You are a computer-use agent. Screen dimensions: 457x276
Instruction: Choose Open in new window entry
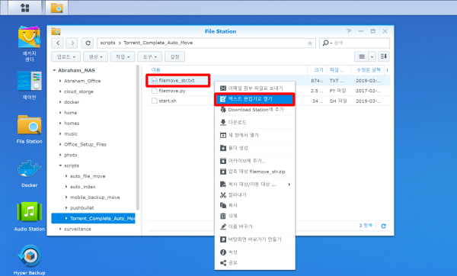tap(255, 135)
